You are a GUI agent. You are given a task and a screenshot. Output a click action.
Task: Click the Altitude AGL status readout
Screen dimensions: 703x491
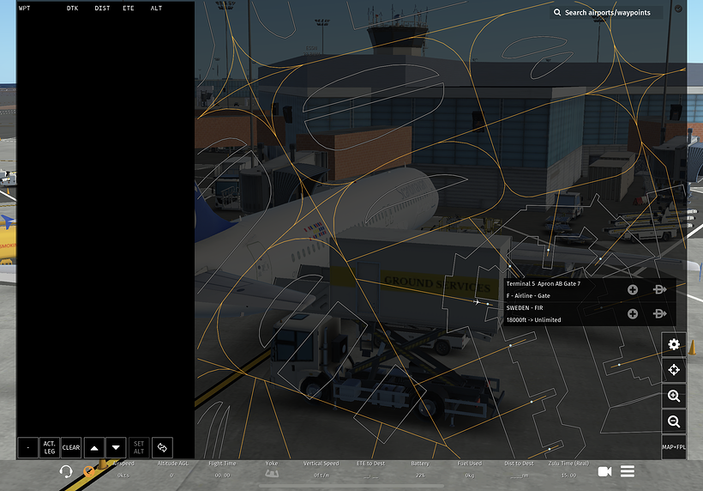(x=172, y=470)
